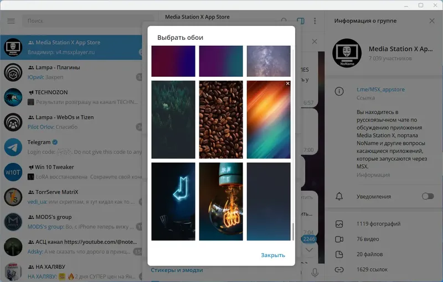This screenshot has height=282, width=443.
Task: Click the Media Station X App Store chat title
Action: coord(197,17)
